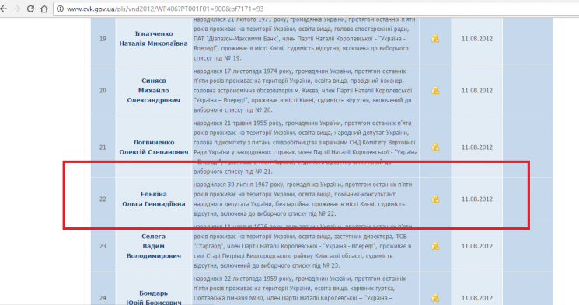
Task: Click the registration date 11.08.2012 in row 22
Action: (476, 199)
